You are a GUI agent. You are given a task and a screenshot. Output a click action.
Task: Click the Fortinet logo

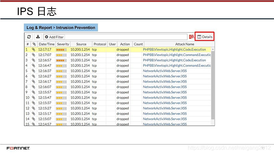click(x=18, y=148)
